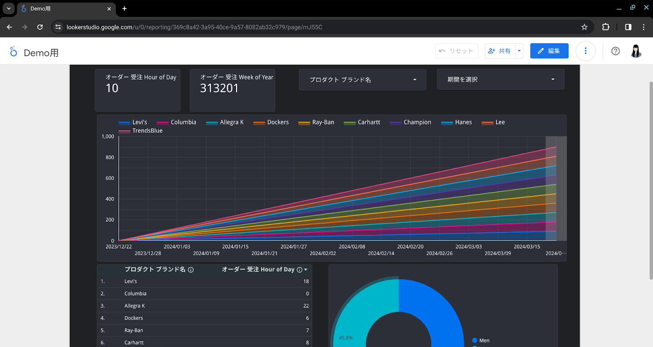Select the Hanes legend item
Viewport: 653px width, 347px height.
pyautogui.click(x=457, y=122)
